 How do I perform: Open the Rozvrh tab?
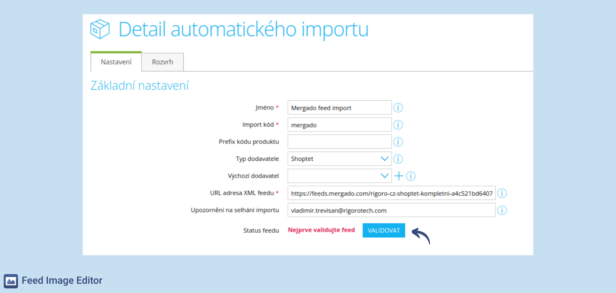click(x=162, y=62)
